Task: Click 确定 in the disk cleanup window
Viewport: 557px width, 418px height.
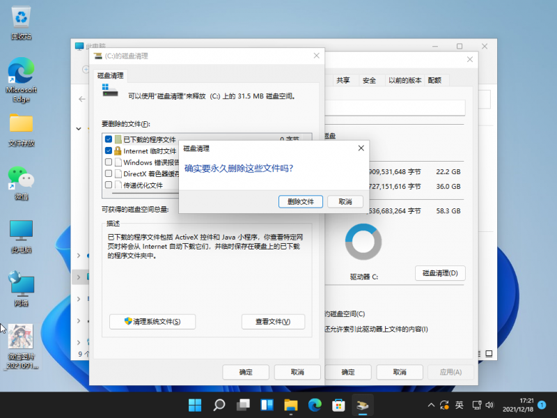Action: (x=246, y=372)
